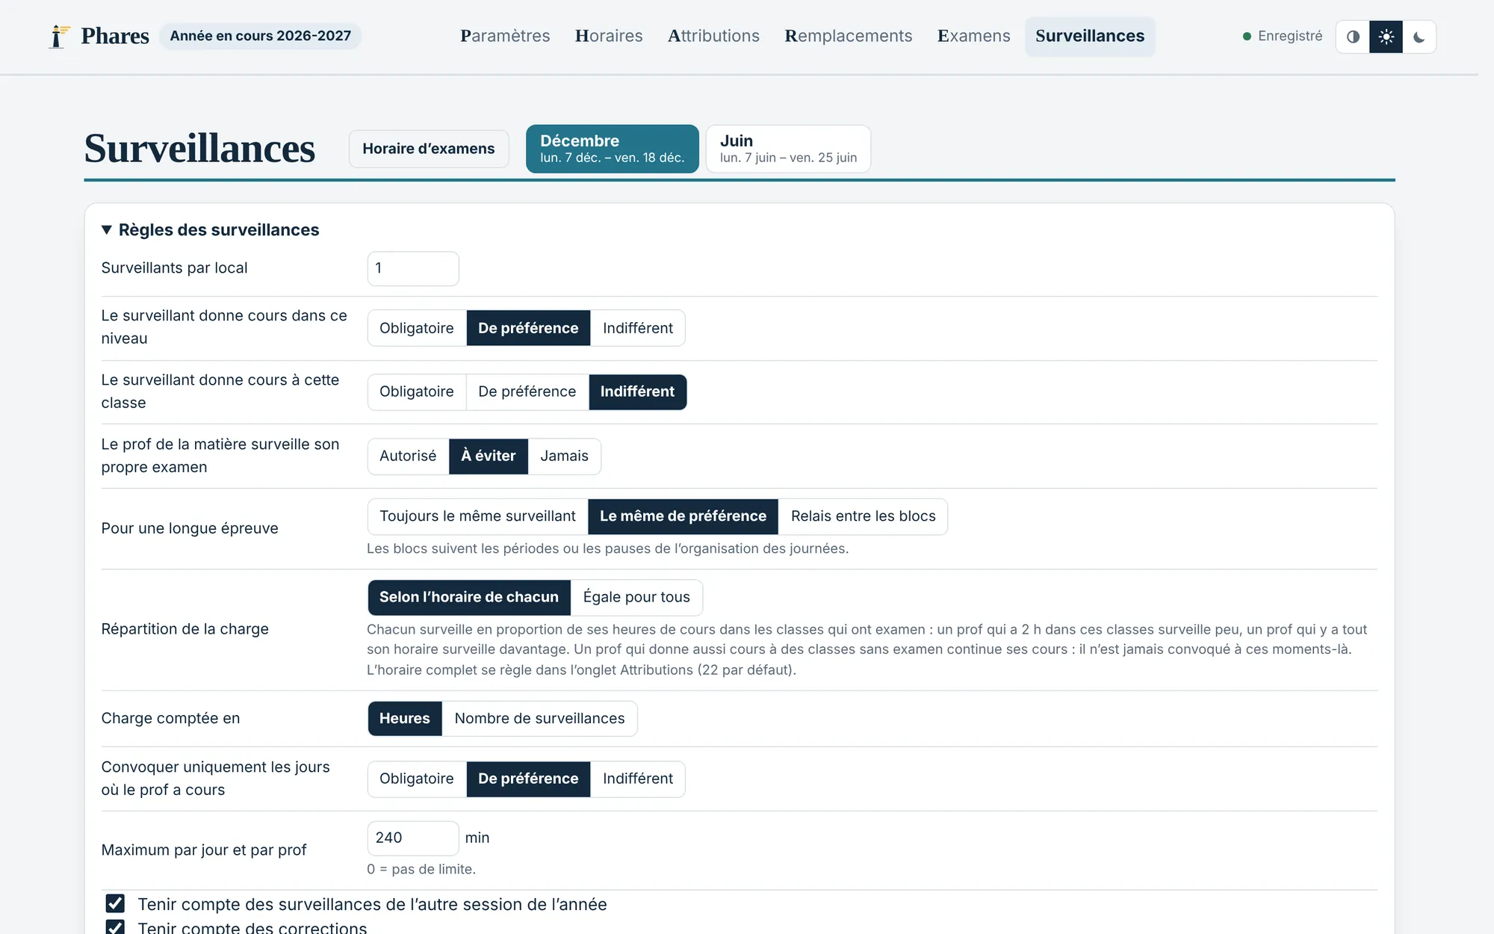1494x934 pixels.
Task: Select Le même de préférence option
Action: click(x=683, y=516)
